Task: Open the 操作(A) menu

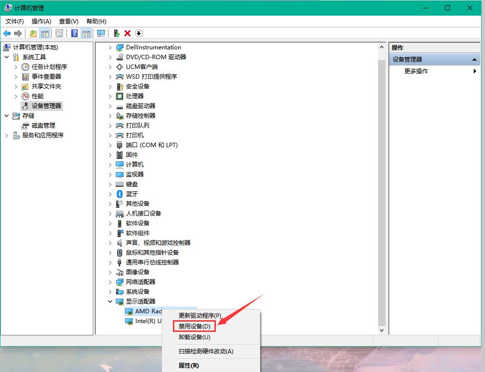Action: click(x=41, y=22)
